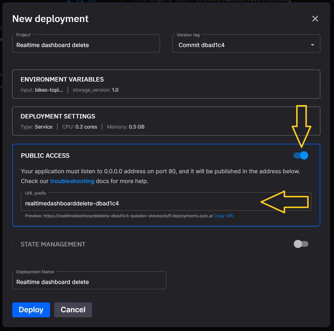Click the Deployment Name field
The height and width of the screenshot is (331, 334).
coord(89,282)
